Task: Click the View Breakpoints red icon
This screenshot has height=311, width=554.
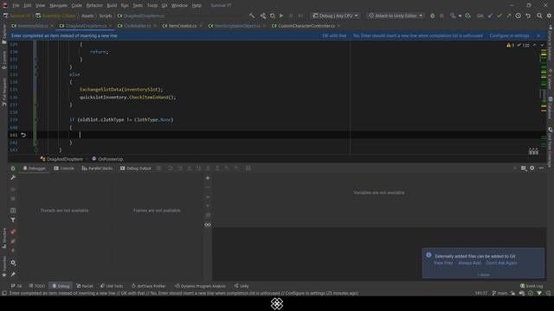Action: [13, 232]
